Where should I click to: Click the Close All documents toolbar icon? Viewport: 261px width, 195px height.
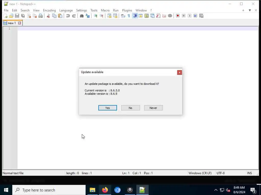coord(35,16)
